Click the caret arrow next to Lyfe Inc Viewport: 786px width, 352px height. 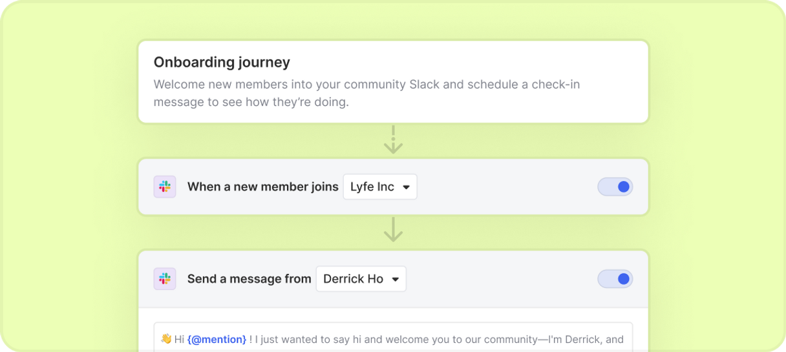[407, 187]
